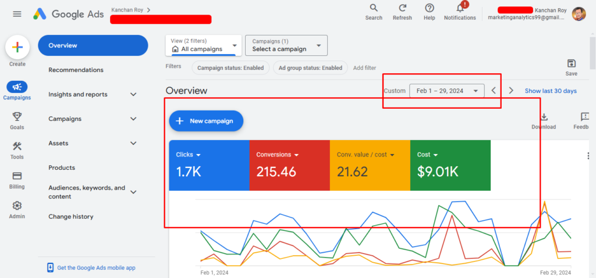Open the Notifications bell
The width and height of the screenshot is (596, 278).
point(460,8)
